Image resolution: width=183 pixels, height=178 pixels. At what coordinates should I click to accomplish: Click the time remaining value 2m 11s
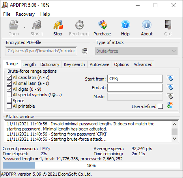[x=138, y=154]
